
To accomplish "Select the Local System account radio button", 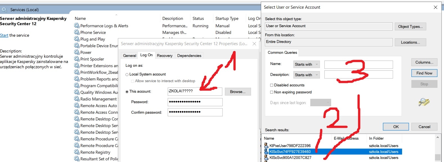I will pyautogui.click(x=127, y=75).
